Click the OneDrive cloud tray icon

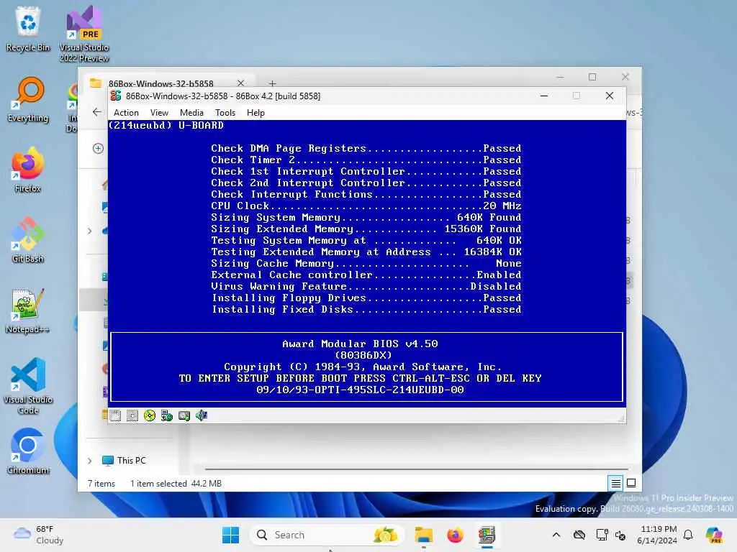tap(579, 535)
